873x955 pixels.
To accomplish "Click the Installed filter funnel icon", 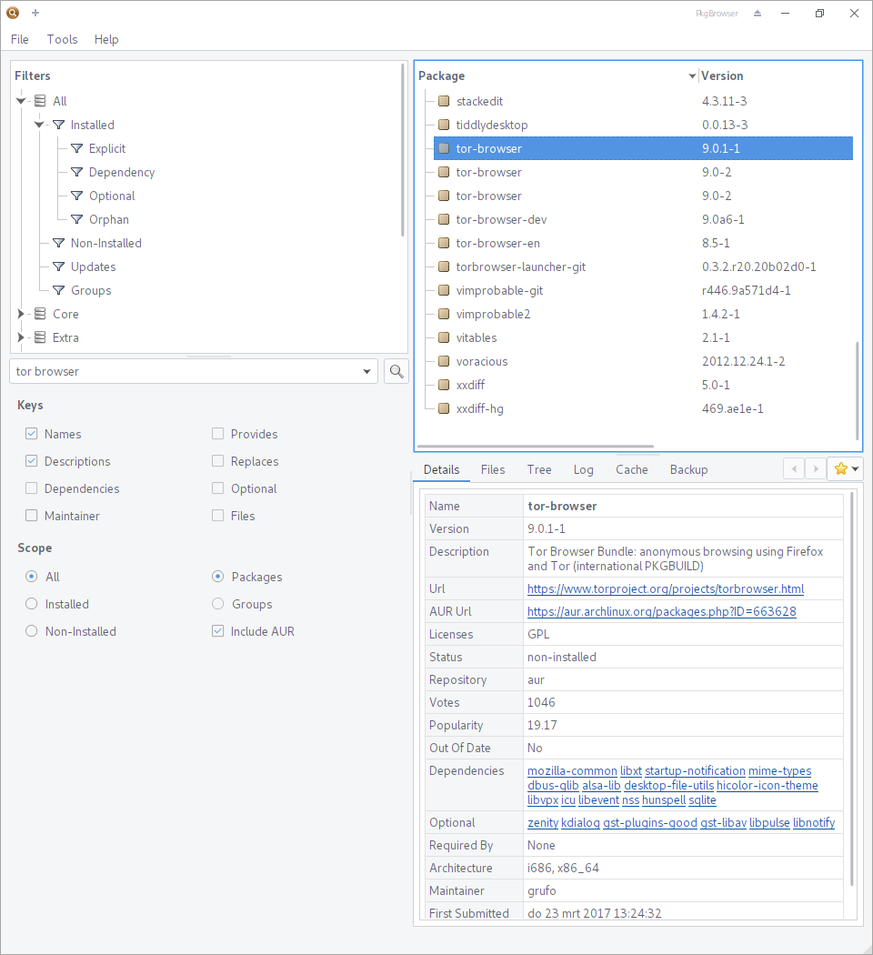I will click(x=58, y=125).
